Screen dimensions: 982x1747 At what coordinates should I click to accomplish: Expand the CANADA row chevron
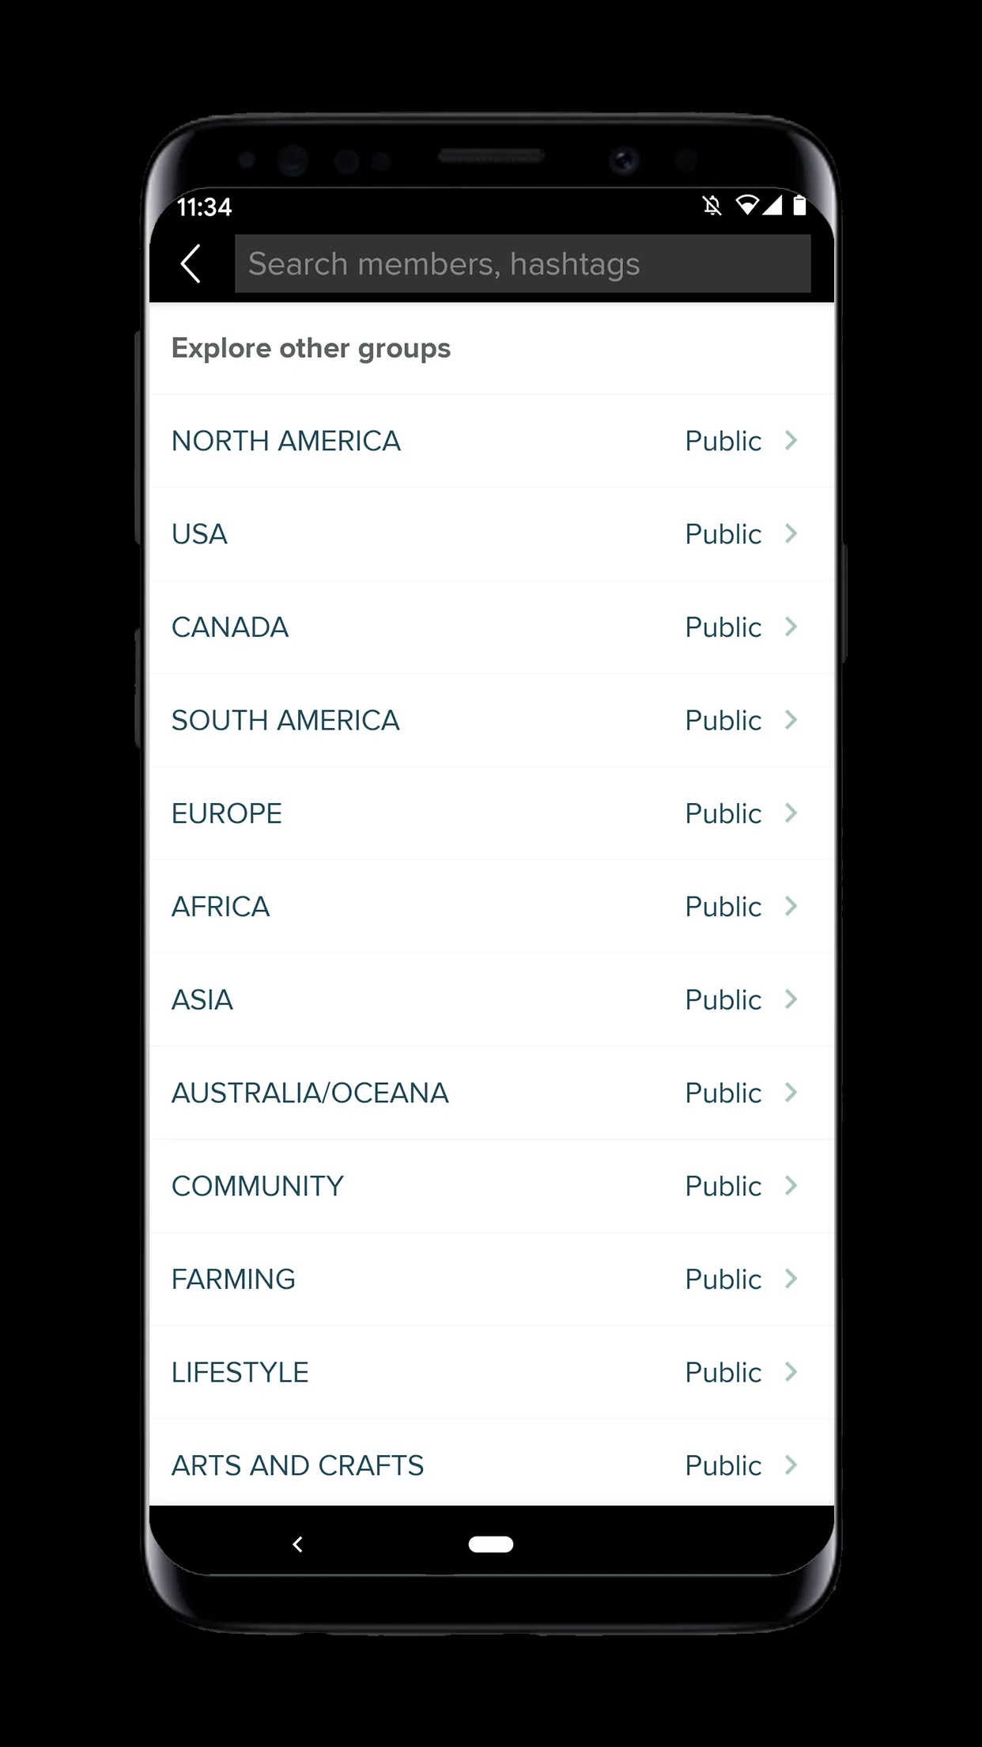coord(791,627)
